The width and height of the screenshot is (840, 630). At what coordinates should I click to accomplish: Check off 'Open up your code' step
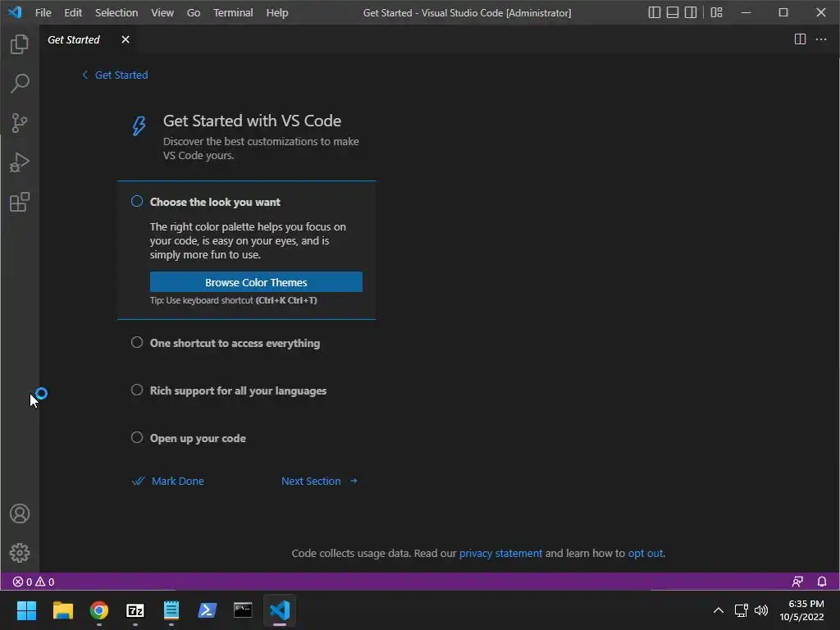tap(137, 438)
